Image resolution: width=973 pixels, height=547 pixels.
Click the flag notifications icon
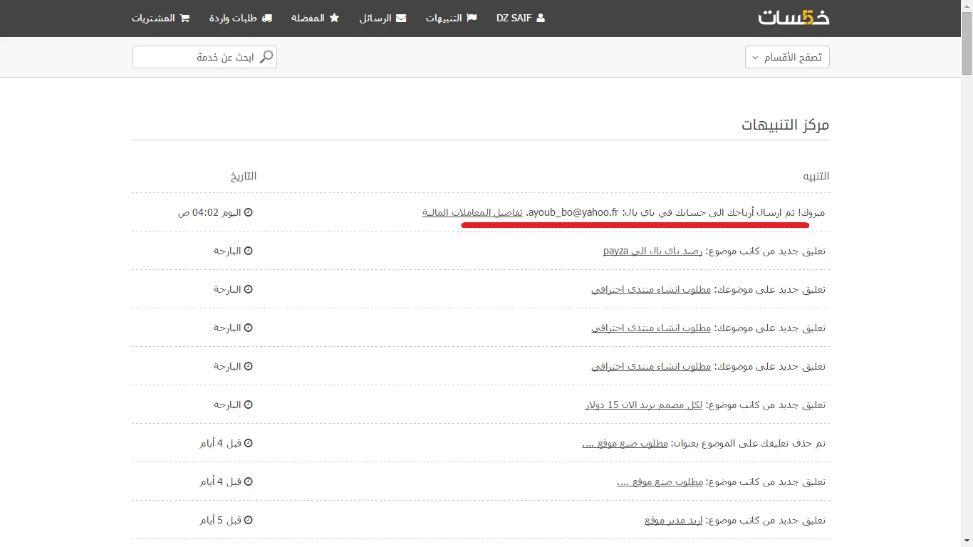pyautogui.click(x=472, y=19)
